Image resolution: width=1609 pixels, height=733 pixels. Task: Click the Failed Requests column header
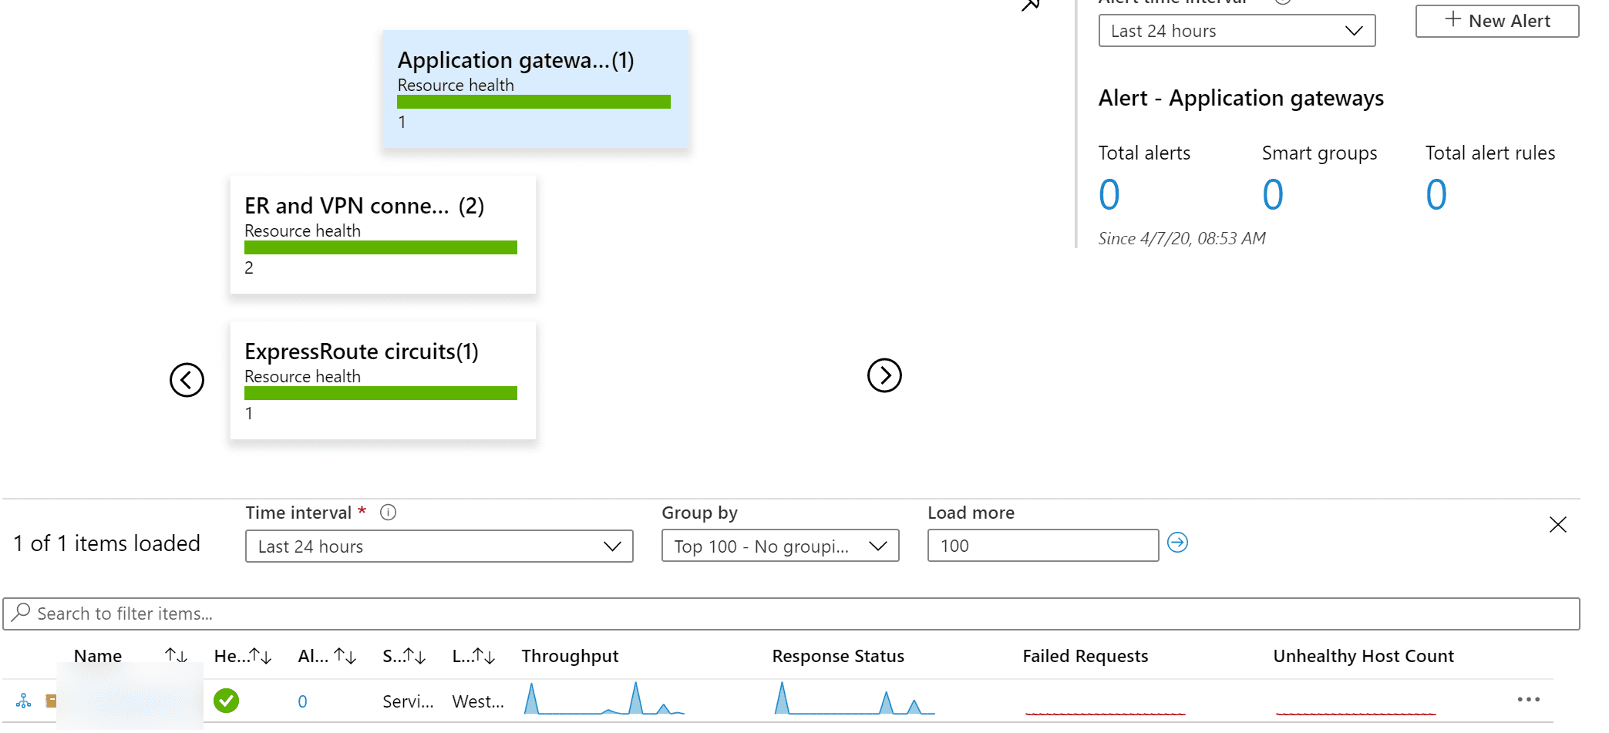coord(1085,656)
